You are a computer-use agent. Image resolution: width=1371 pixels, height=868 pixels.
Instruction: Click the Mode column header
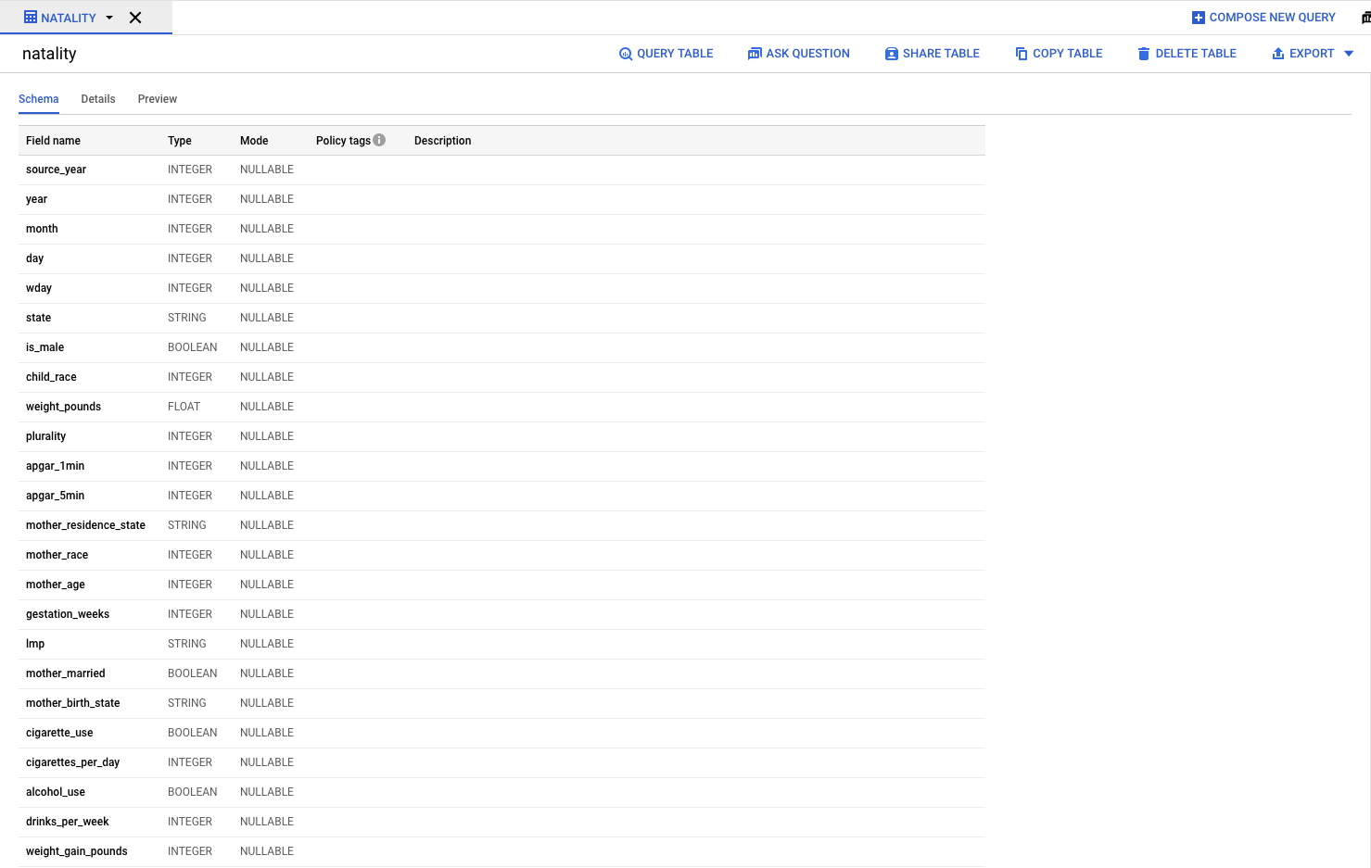pyautogui.click(x=254, y=141)
